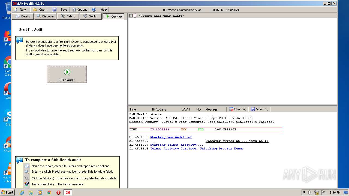Click the 'Session Summary' log line
The height and width of the screenshot is (196, 349).
pos(202,122)
